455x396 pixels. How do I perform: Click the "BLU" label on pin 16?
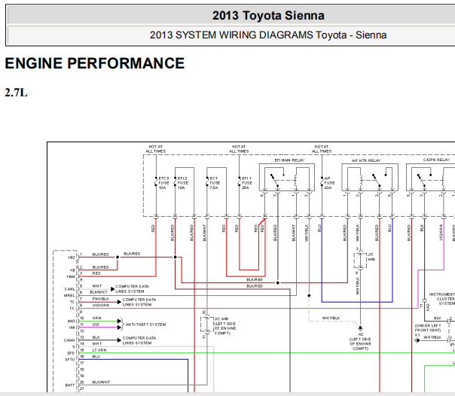point(96,357)
